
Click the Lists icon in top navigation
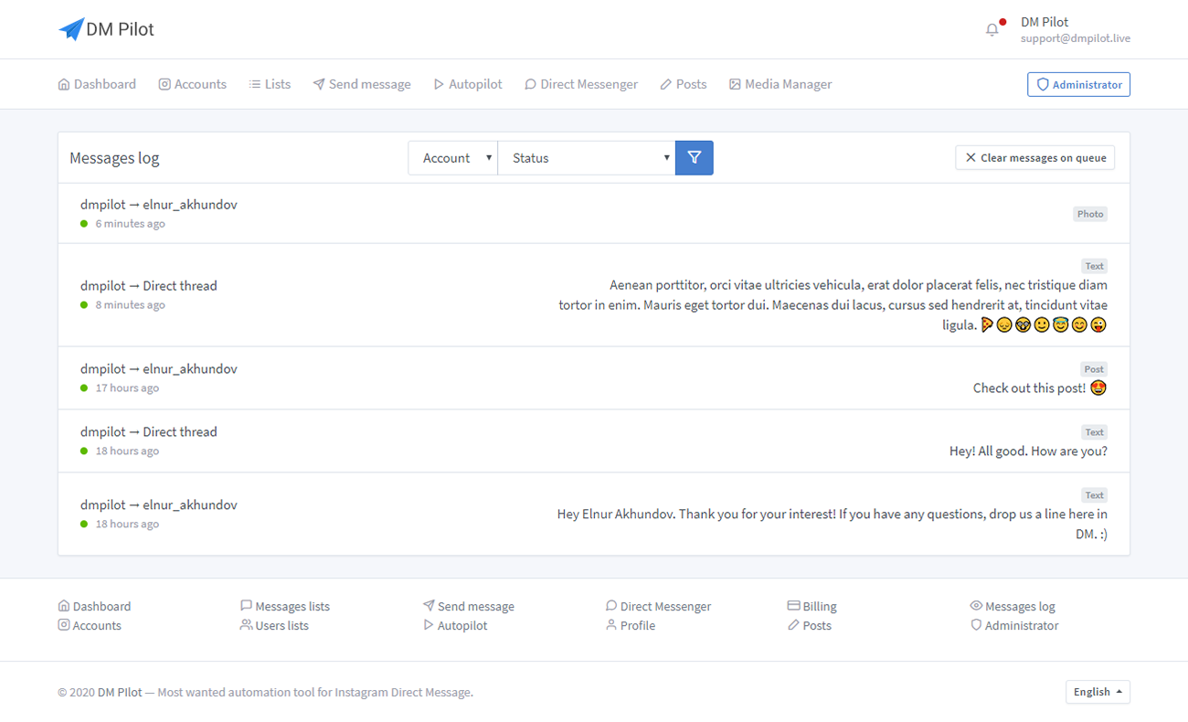[255, 84]
